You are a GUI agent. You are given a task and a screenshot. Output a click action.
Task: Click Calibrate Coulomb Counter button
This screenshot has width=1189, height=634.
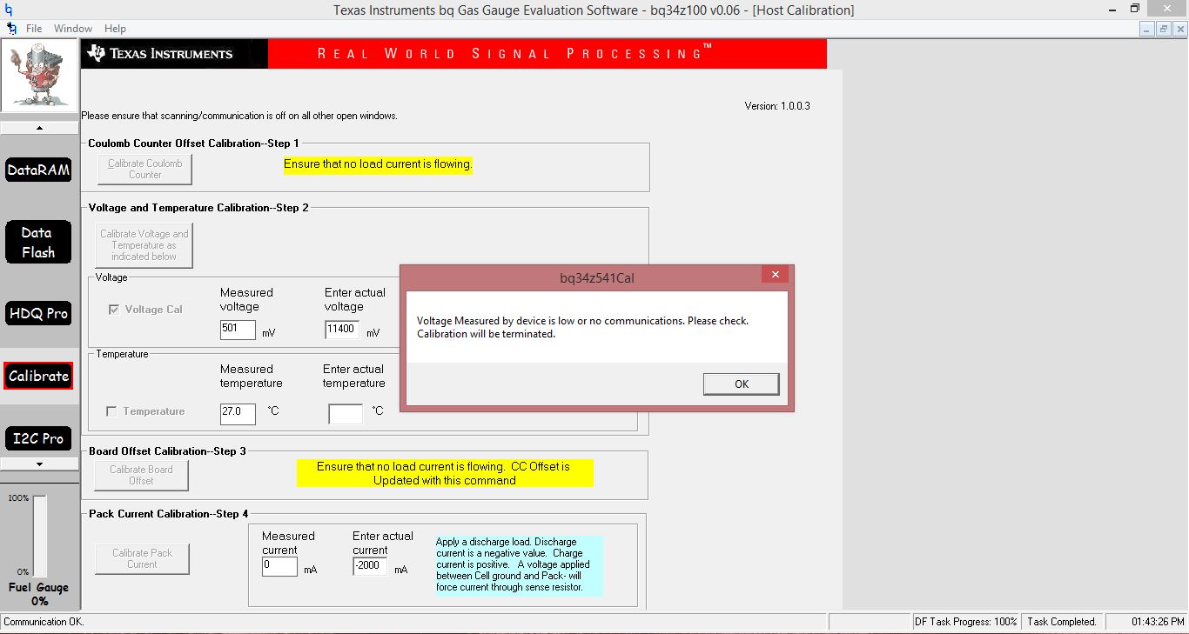[144, 169]
